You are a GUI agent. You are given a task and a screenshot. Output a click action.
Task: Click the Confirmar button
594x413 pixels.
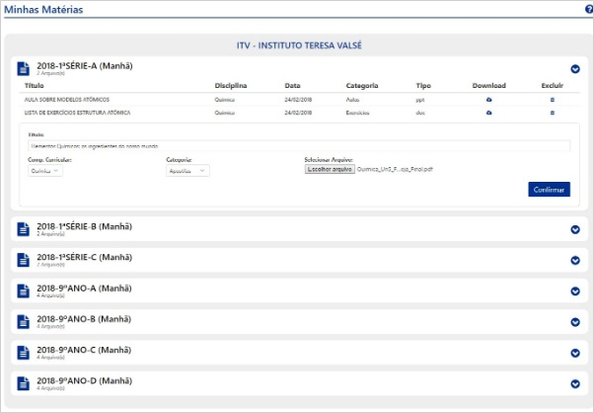tap(549, 190)
